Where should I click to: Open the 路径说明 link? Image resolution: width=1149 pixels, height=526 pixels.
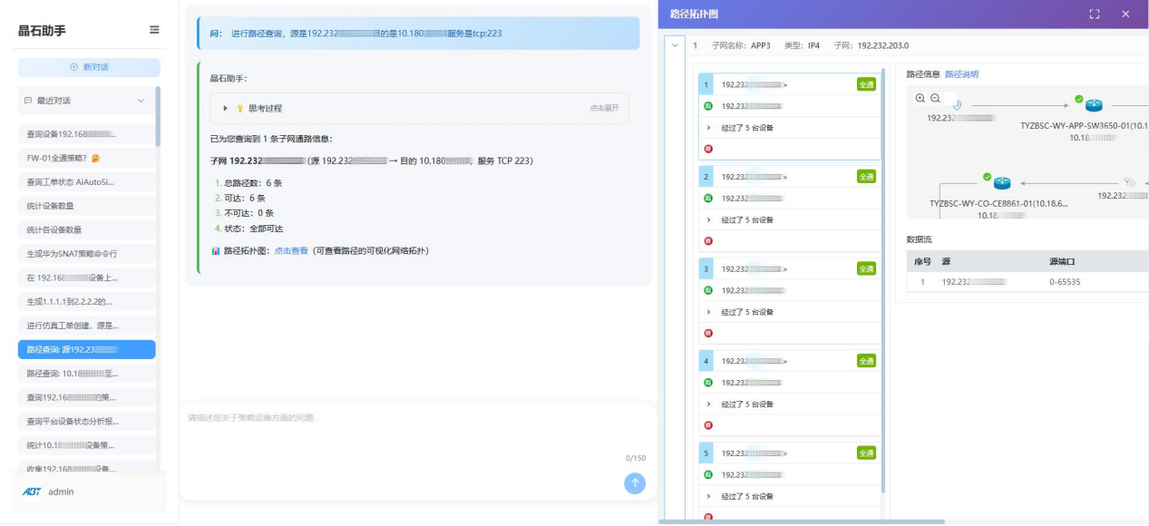click(961, 74)
